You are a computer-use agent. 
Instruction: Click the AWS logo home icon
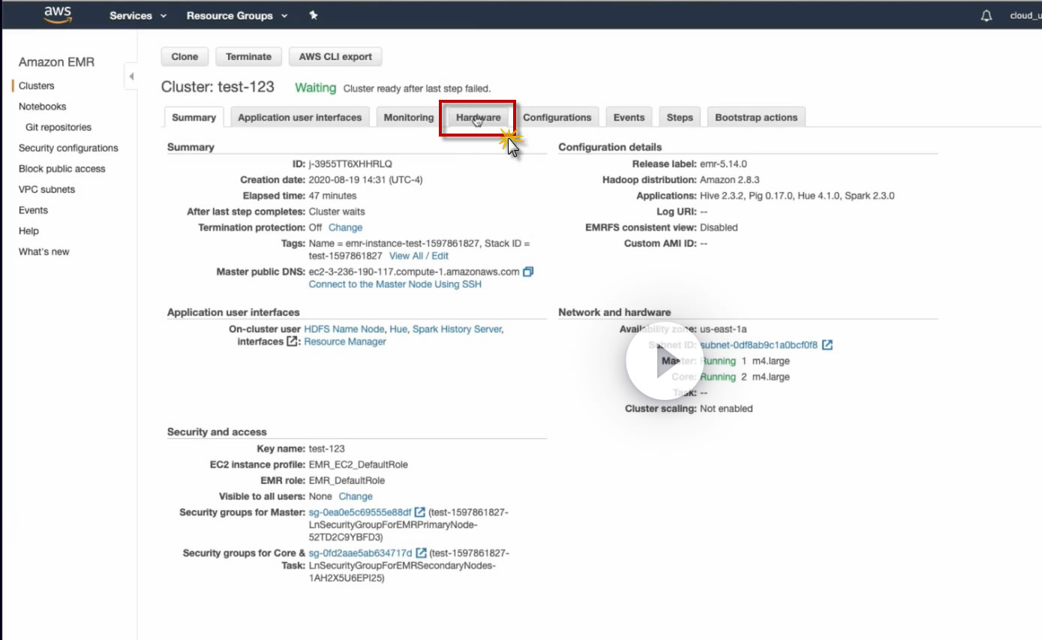pos(58,15)
